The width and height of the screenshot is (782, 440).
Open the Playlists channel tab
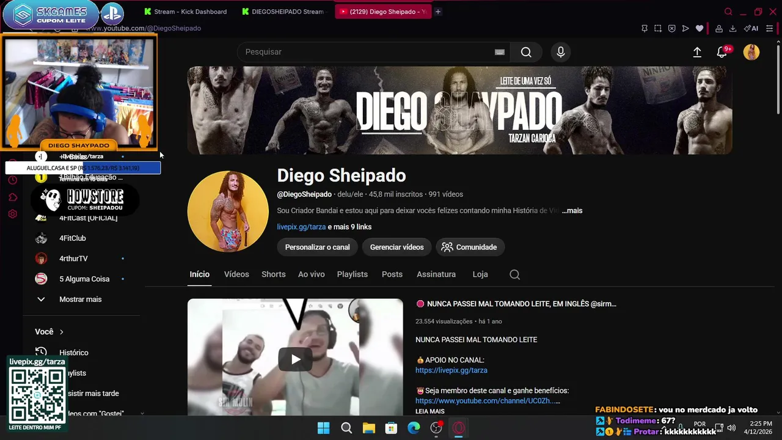click(353, 274)
